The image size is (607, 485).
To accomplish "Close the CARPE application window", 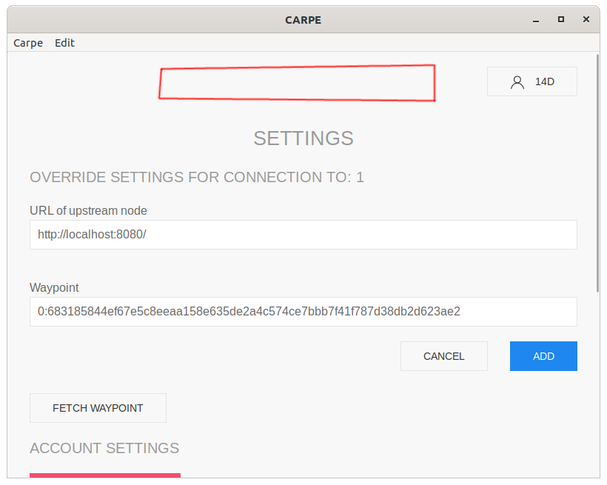I will pyautogui.click(x=586, y=20).
